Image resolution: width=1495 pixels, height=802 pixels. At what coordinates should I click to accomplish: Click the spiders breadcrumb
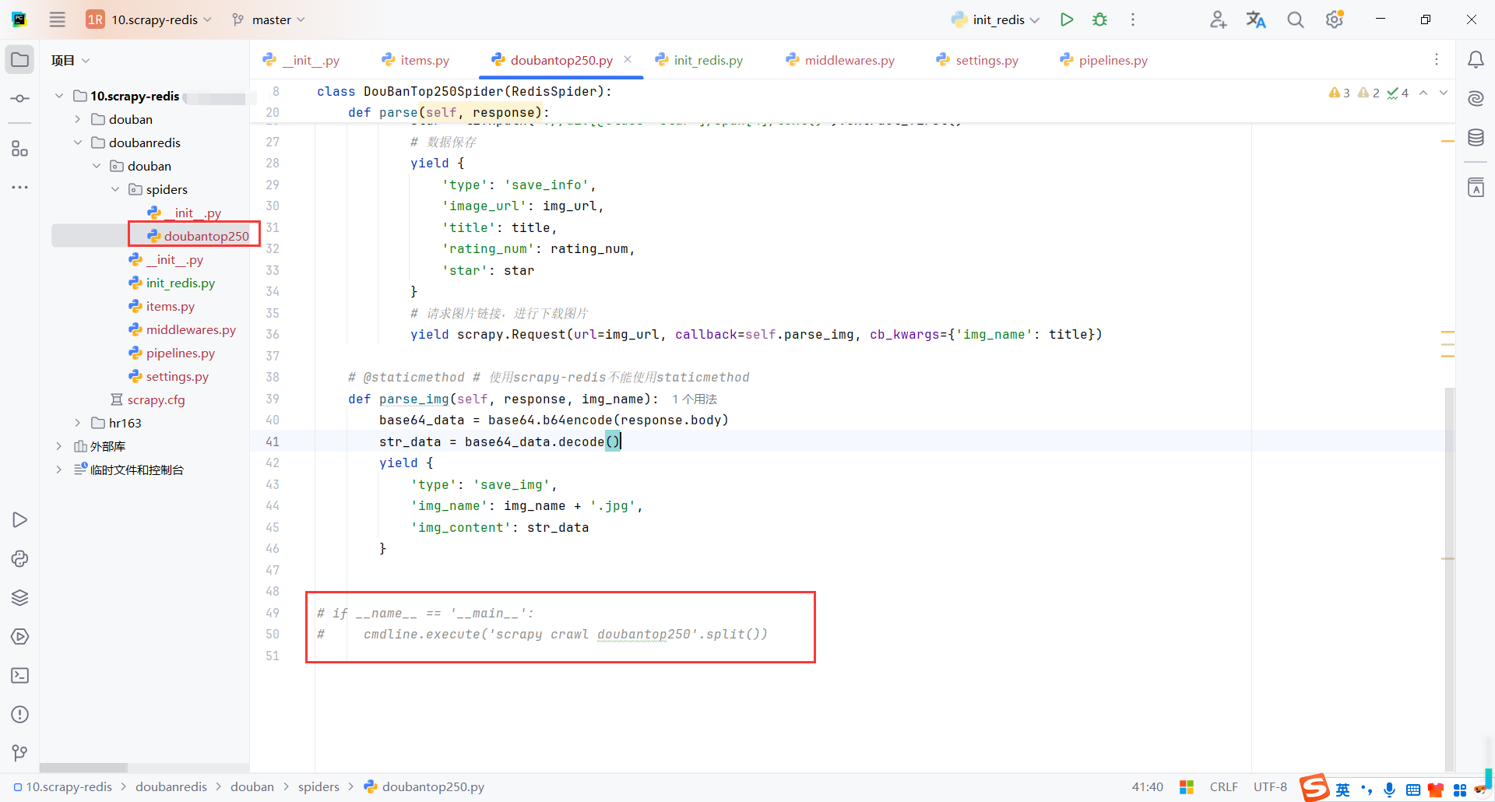click(x=318, y=787)
